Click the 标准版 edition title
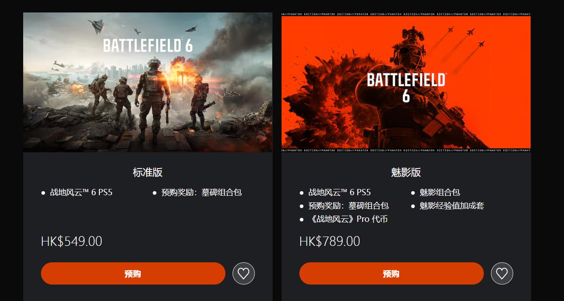This screenshot has width=564, height=301. click(147, 173)
